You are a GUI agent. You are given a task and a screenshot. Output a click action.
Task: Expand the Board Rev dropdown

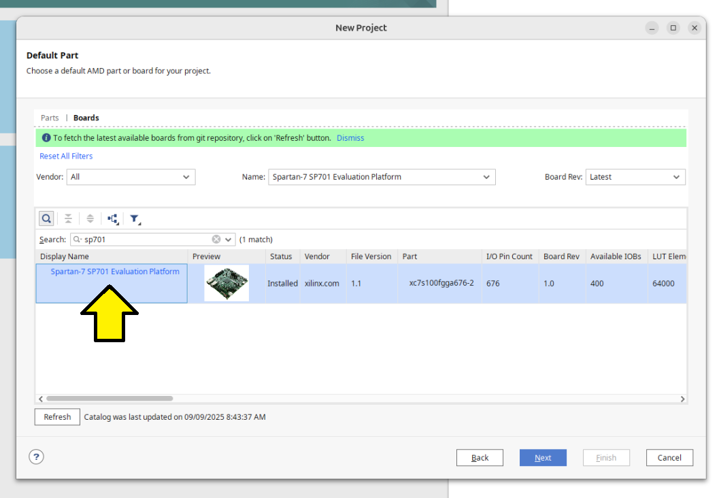point(635,177)
